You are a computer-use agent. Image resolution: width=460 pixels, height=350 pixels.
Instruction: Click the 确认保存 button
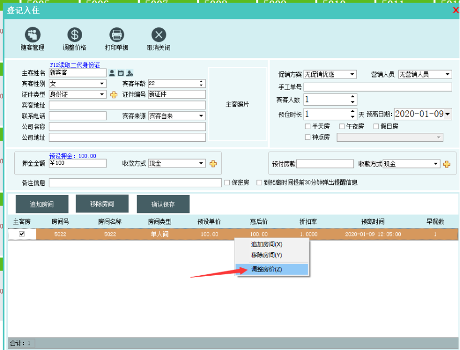tap(163, 204)
